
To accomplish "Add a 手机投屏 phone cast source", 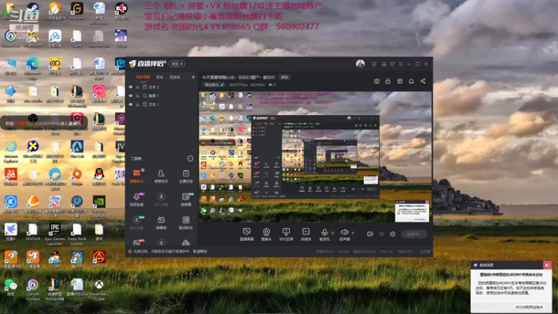I will (x=286, y=234).
